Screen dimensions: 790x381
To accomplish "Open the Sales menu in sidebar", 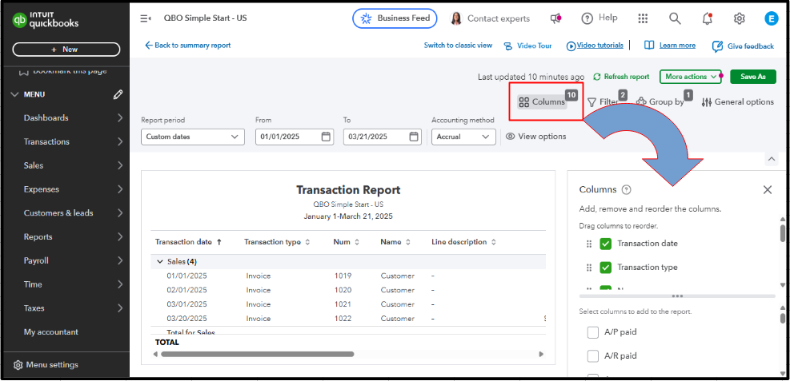I will coord(66,165).
